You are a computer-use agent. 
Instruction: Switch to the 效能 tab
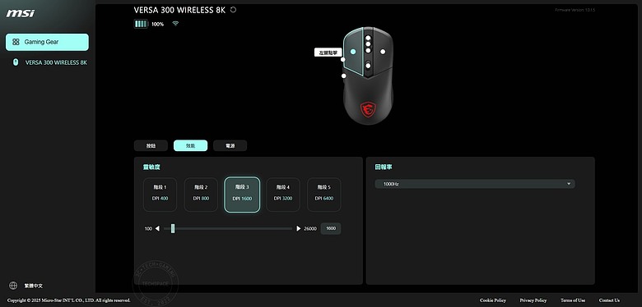(190, 146)
